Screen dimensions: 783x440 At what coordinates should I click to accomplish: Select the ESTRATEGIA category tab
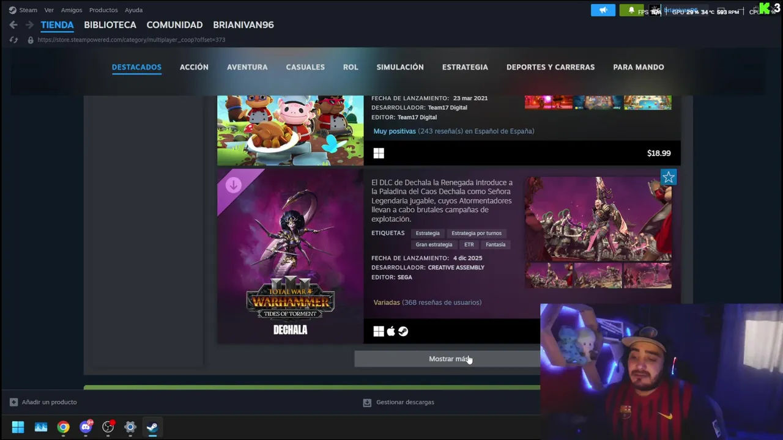[465, 67]
